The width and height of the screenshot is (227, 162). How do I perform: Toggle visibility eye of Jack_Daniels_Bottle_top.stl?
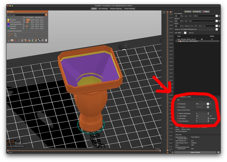(202, 39)
